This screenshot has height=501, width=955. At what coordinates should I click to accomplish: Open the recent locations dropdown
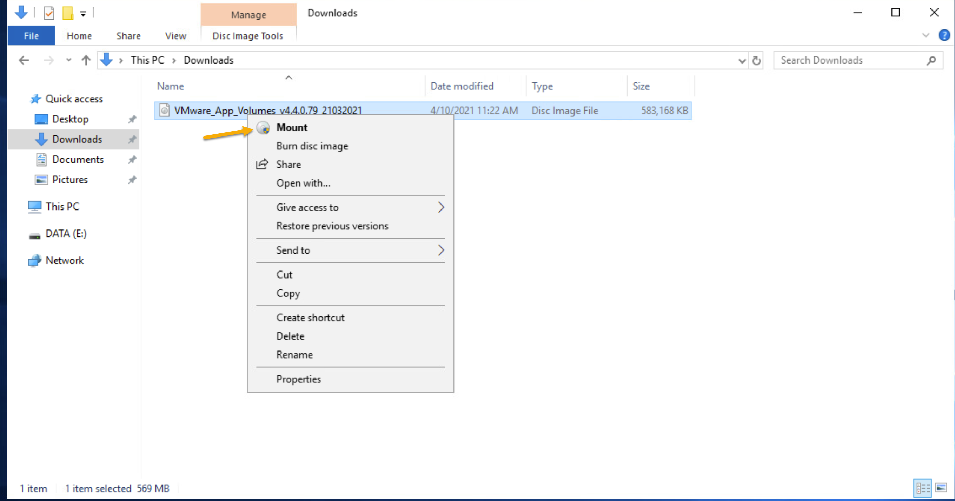coord(68,60)
